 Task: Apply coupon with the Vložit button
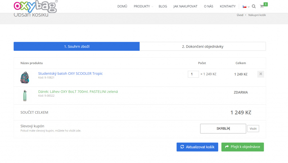click(253, 129)
